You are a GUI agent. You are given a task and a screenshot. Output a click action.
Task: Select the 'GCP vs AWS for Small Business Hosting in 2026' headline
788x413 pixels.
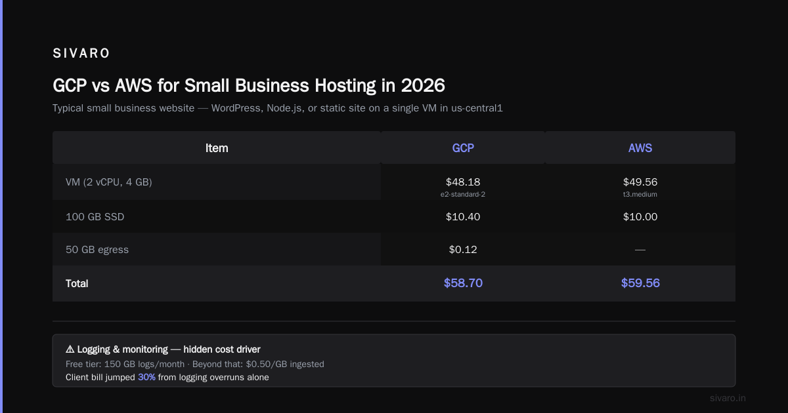pos(249,85)
